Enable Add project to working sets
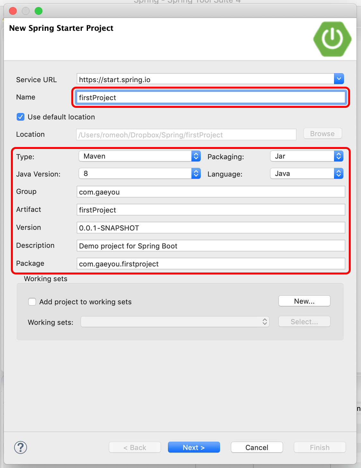Viewport: 361px width, 468px height. [x=32, y=302]
